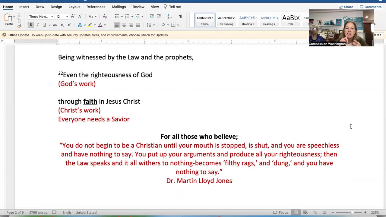Switch to Draw tab
This screenshot has height=217, width=386.
(x=40, y=7)
